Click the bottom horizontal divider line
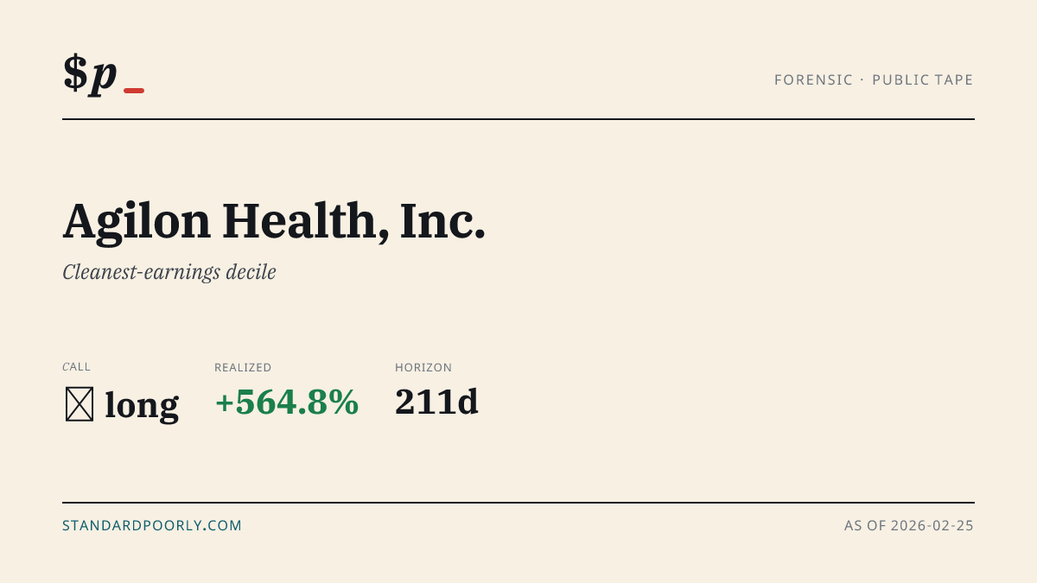 (x=518, y=502)
